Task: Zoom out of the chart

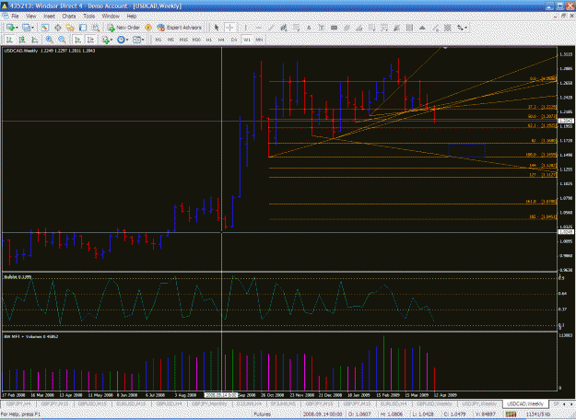Action: point(62,40)
